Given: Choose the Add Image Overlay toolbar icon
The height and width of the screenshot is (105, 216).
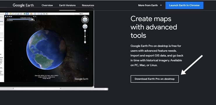Looking at the screenshot, I should (x=18, y=14).
